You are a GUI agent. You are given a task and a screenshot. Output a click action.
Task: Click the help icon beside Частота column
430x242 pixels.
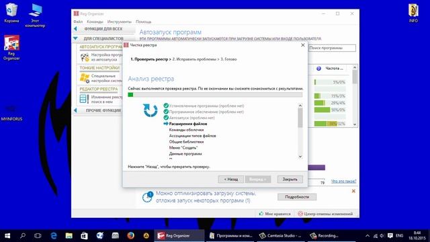pos(318,69)
